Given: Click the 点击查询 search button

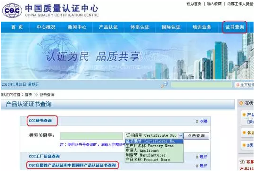Looking at the screenshot, I should coord(196,136).
